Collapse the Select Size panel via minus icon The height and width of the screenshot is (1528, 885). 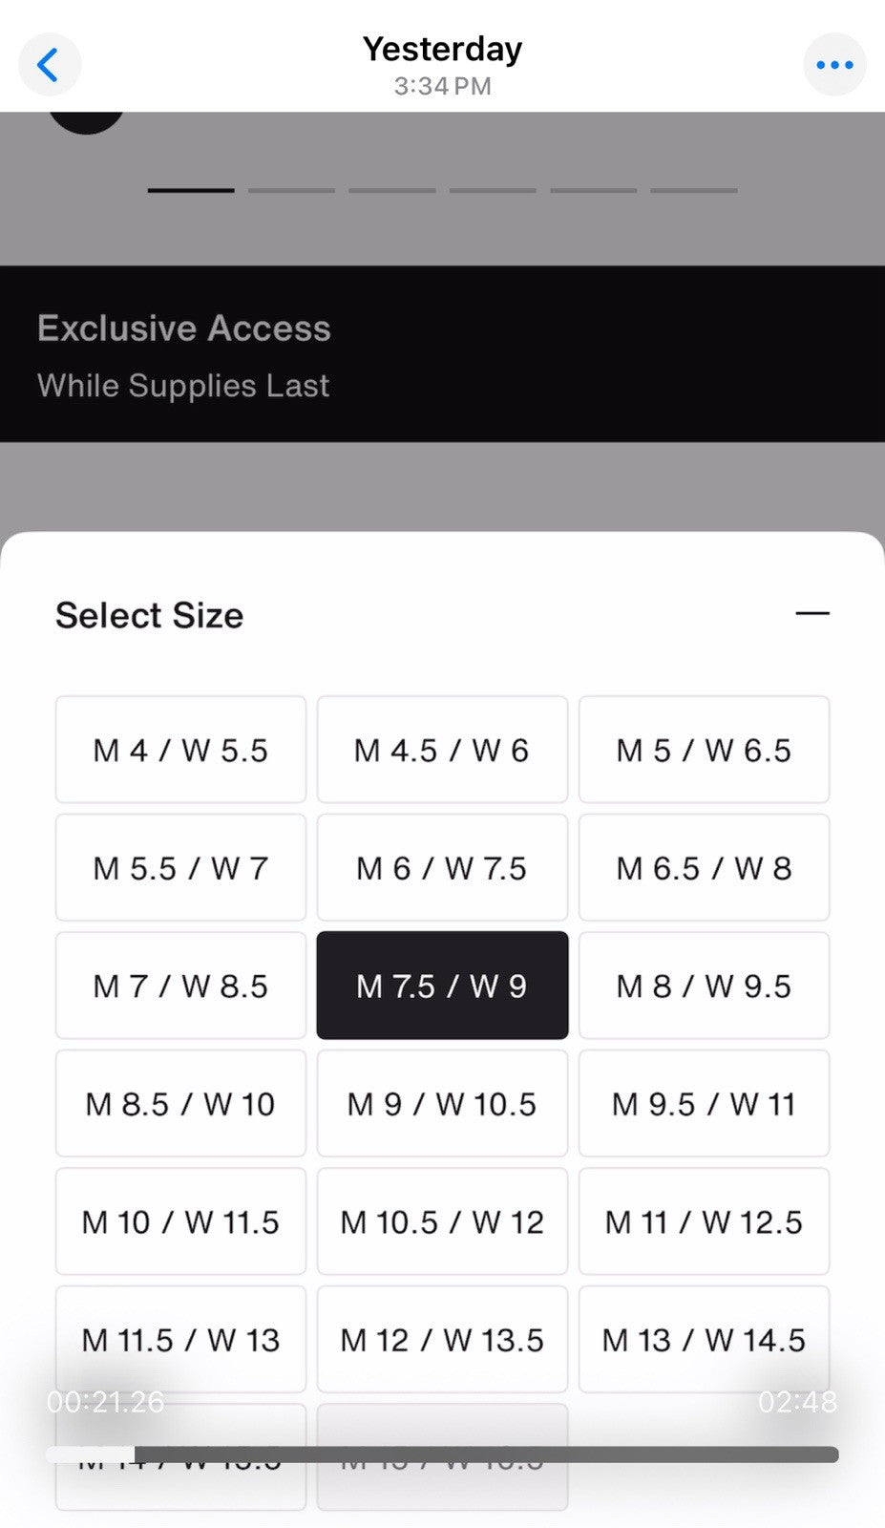(x=812, y=613)
